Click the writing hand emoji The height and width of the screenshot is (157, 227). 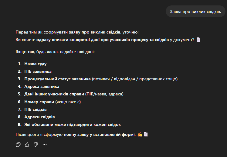[x=140, y=134]
